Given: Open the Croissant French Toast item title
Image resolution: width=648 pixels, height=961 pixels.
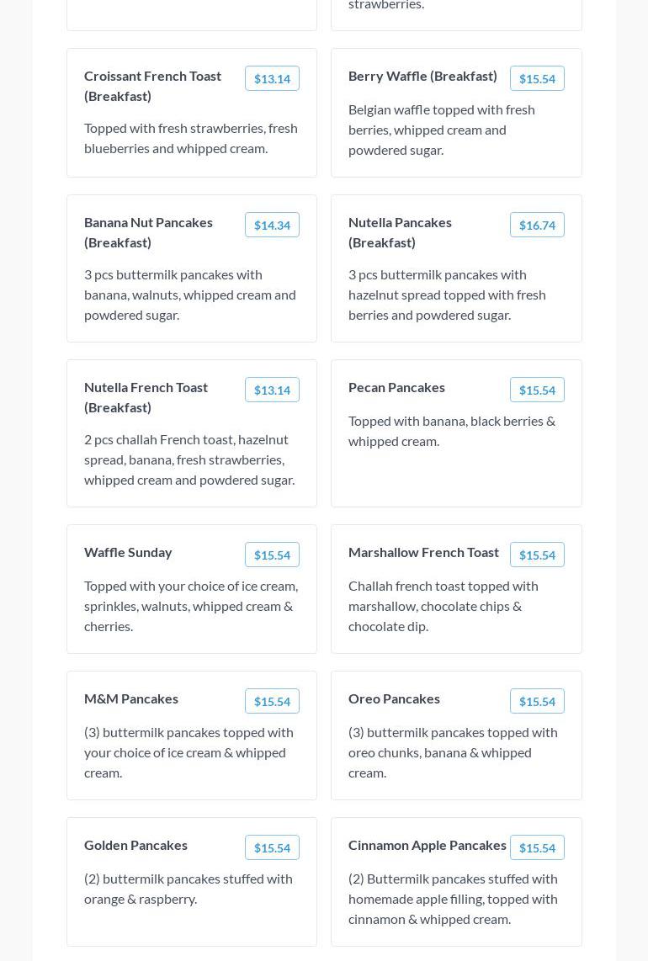Looking at the screenshot, I should tap(152, 86).
